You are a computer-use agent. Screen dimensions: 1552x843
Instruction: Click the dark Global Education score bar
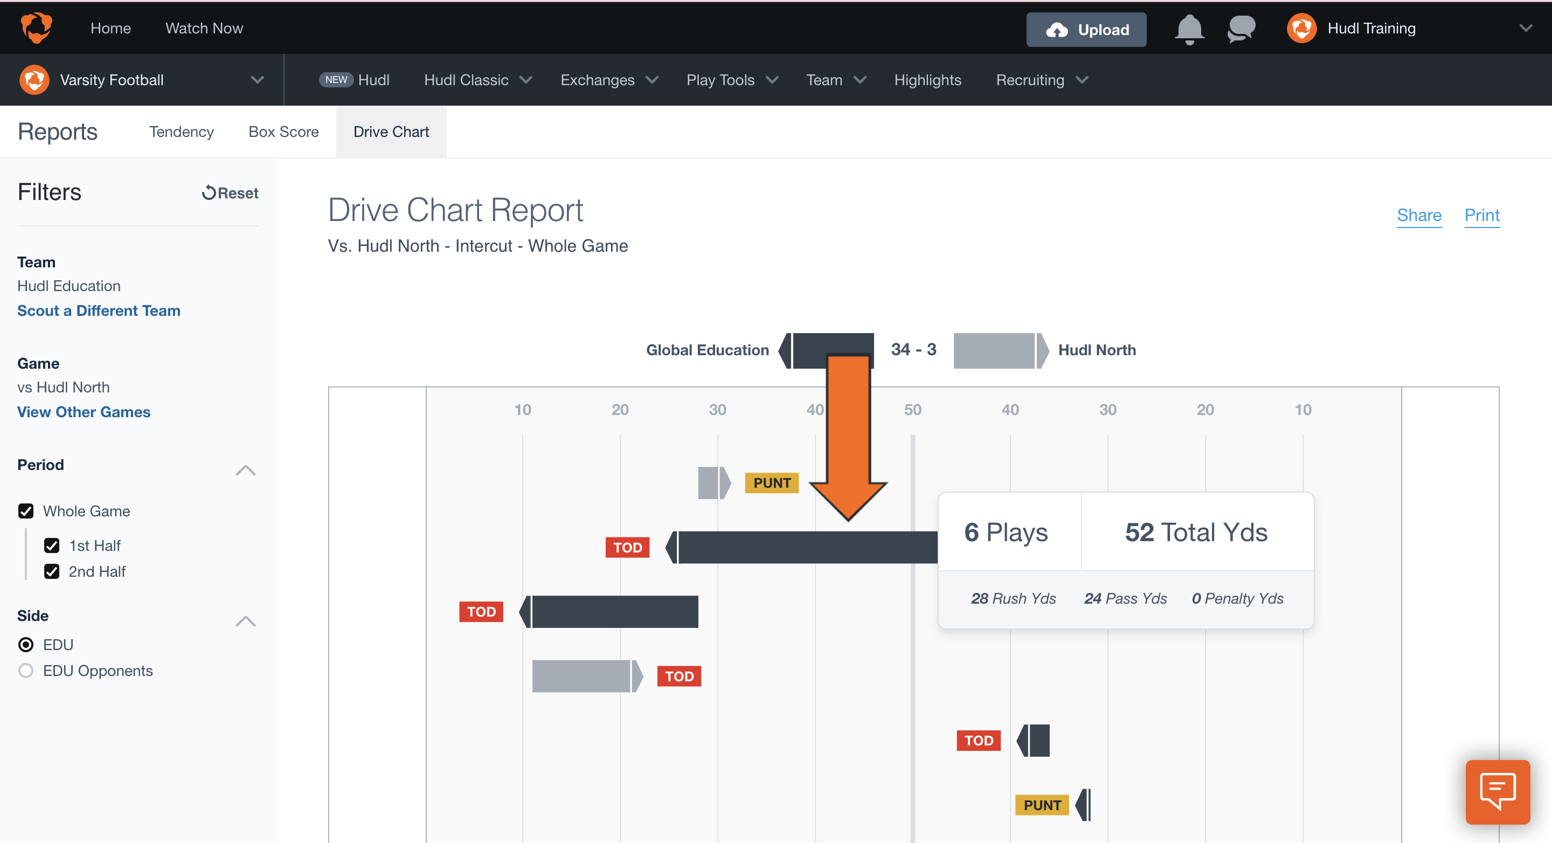826,350
